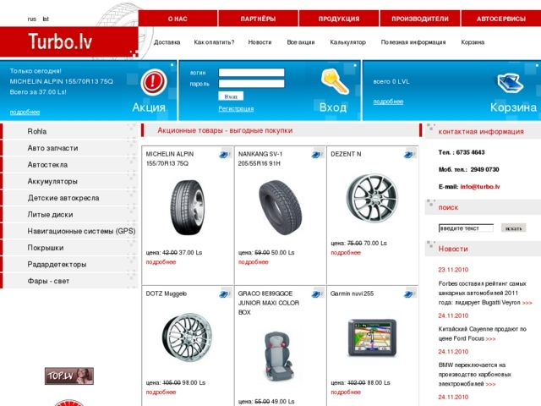Click the red exclamation Акция icon
The height and width of the screenshot is (406, 541).
coord(154,82)
